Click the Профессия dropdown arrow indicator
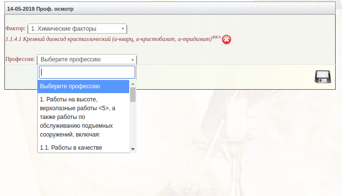This screenshot has height=196, width=342. 133,59
